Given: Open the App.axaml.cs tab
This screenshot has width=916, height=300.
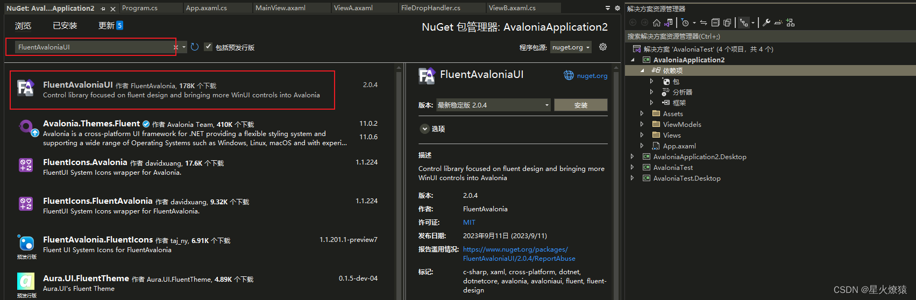Looking at the screenshot, I should pyautogui.click(x=218, y=8).
